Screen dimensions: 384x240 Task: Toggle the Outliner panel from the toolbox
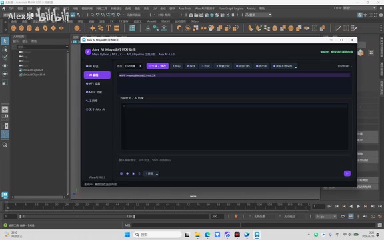pyautogui.click(x=5, y=134)
